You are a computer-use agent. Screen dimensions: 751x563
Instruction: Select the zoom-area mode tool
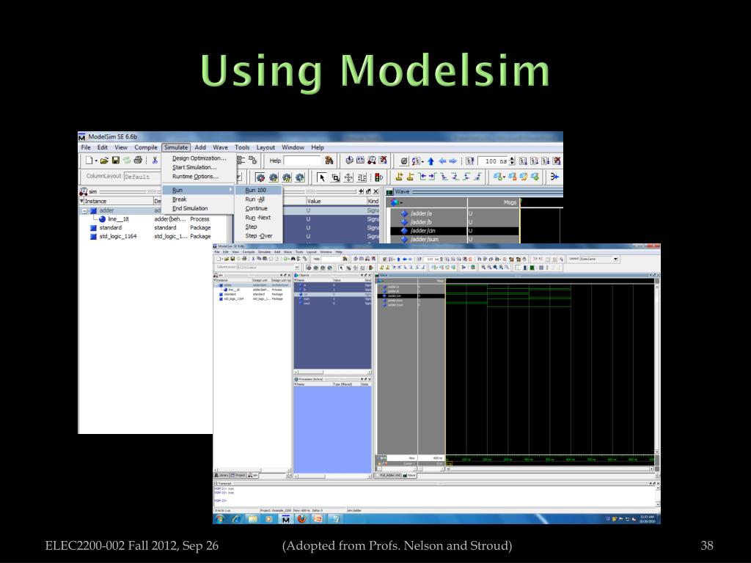(x=335, y=177)
